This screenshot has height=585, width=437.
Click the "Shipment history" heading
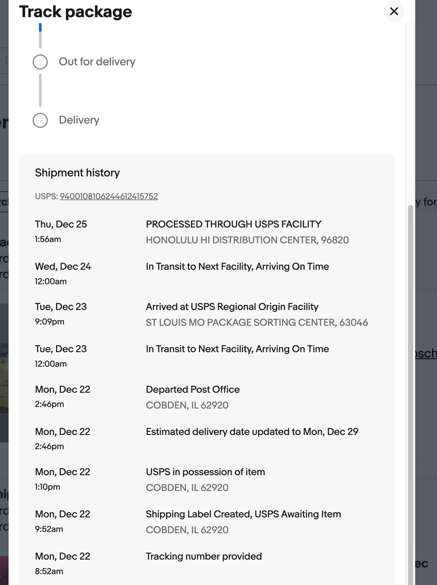(77, 173)
